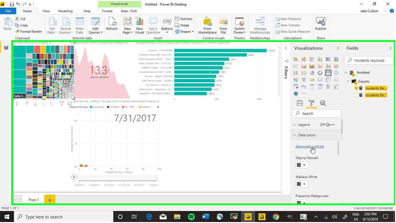Collapse the Incident table tree node

346,73
